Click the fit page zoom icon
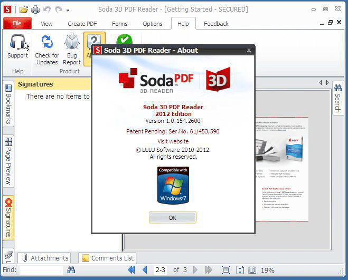Image resolution: width=348 pixels, height=280 pixels. click(x=226, y=270)
